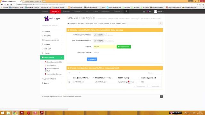Click the Электронная почта sidebar icon
Image resolution: width=205 pixels, height=115 pixels.
pyautogui.click(x=43, y=40)
